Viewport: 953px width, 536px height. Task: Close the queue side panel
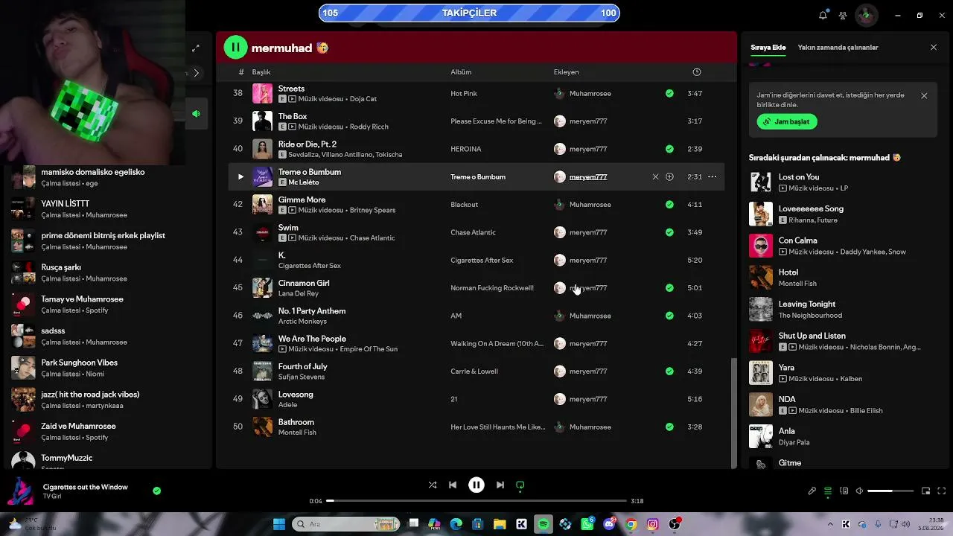point(934,48)
